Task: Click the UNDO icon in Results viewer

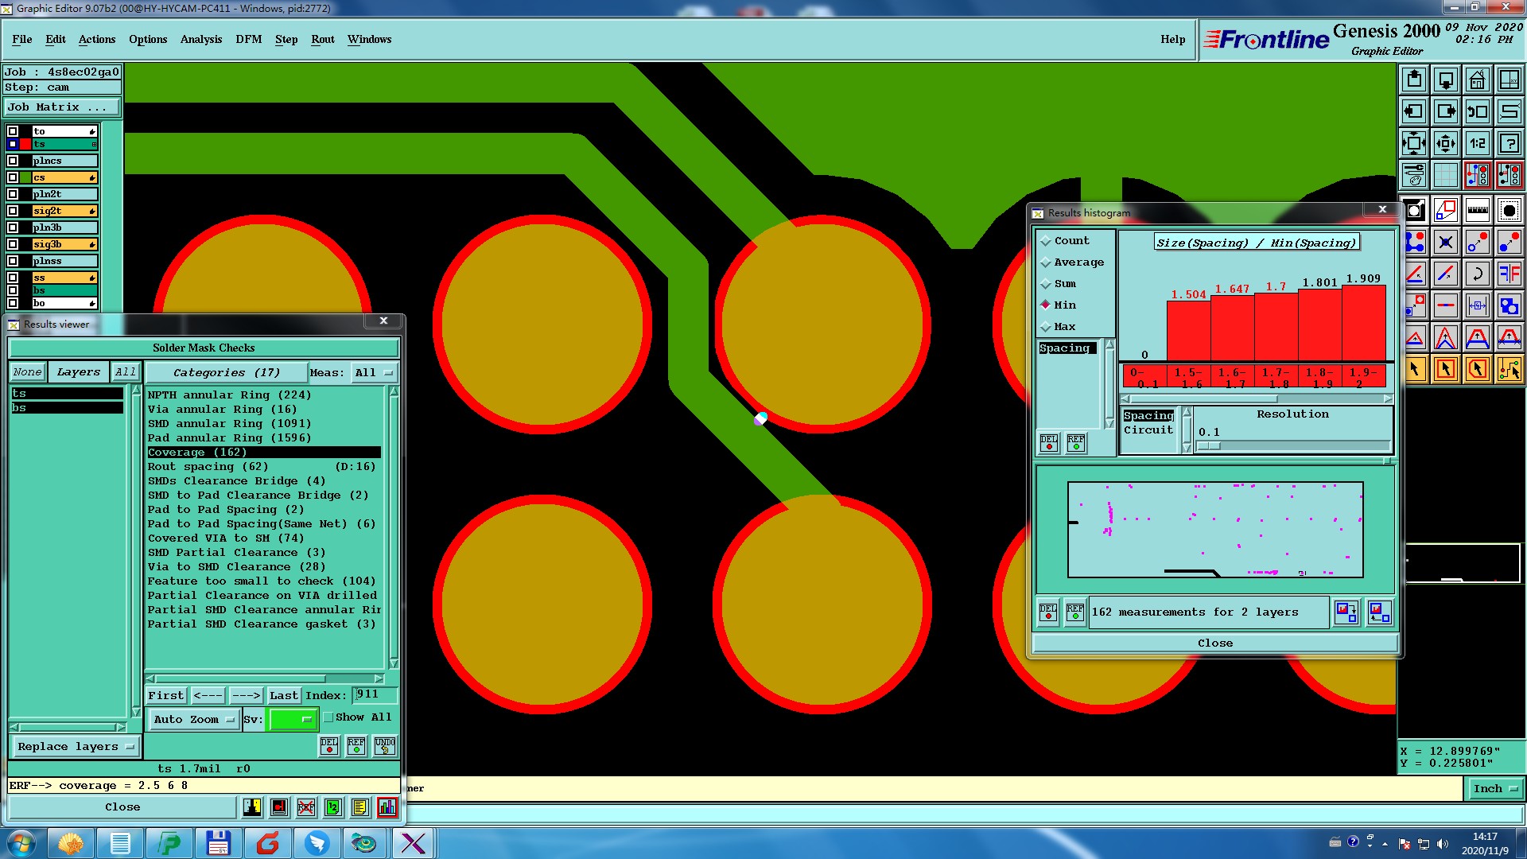Action: [x=385, y=745]
